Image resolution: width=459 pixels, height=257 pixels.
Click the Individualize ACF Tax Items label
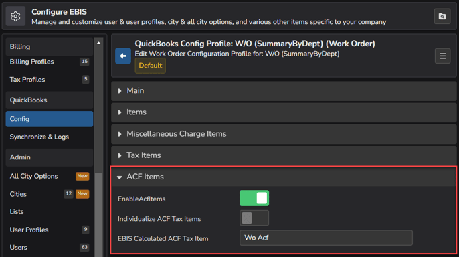click(159, 219)
